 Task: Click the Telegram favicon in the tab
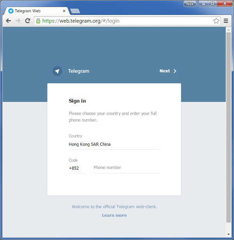(11, 11)
